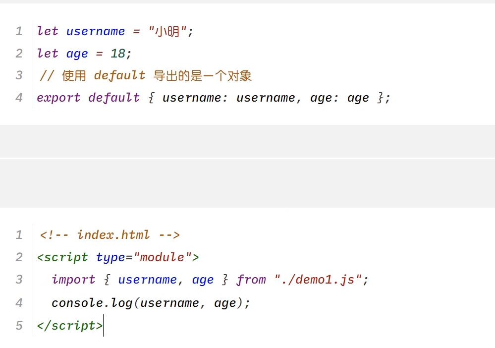Click "console.log" in the bottom code block
Viewport: 495px width, 348px height.
(92, 302)
